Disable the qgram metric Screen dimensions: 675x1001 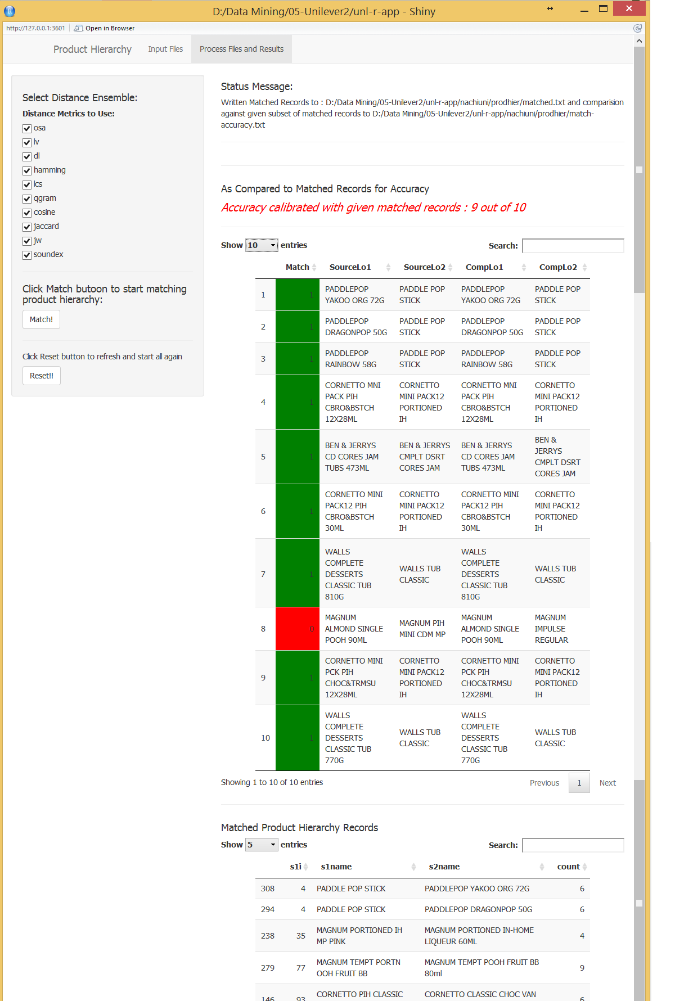click(27, 199)
